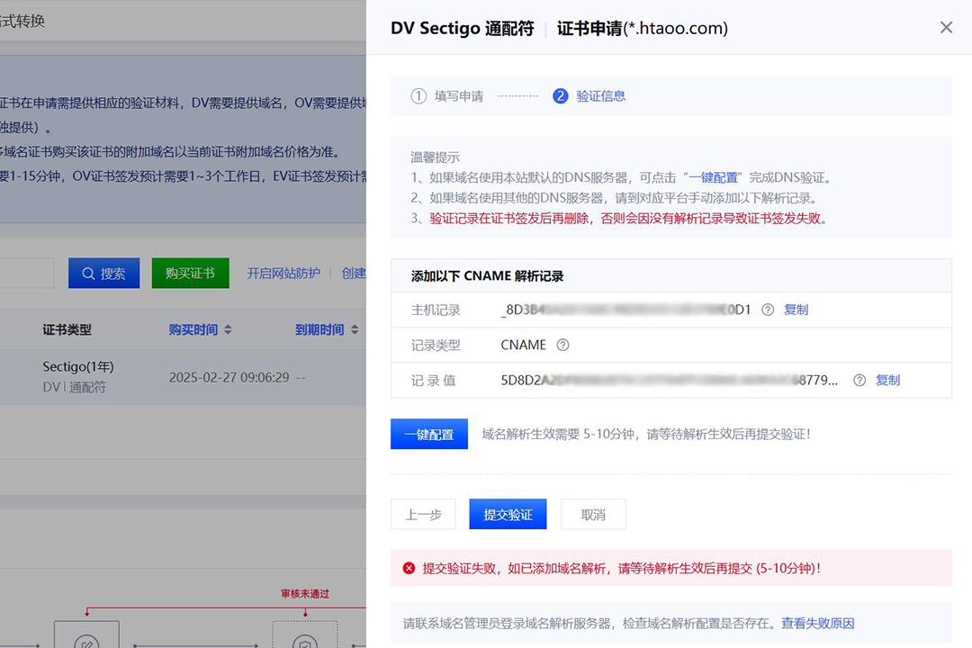Open the 开启网站防护 link
This screenshot has width=972, height=648.
283,273
